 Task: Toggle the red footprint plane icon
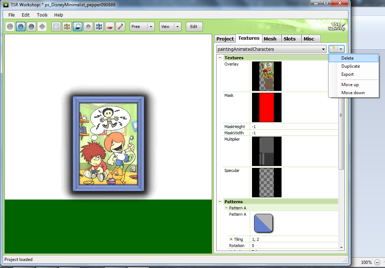pyautogui.click(x=110, y=27)
